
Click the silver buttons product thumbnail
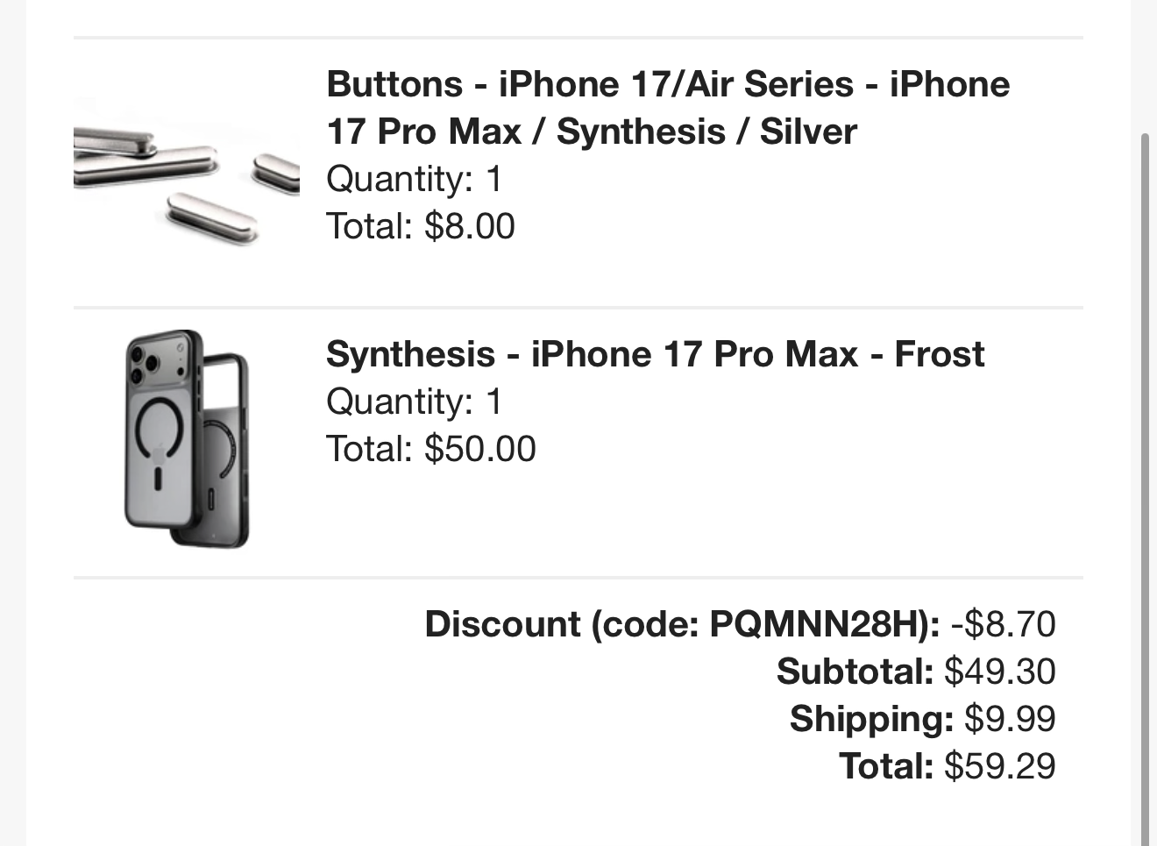coord(186,173)
